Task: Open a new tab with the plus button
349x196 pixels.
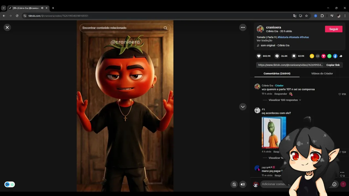Action: pyautogui.click(x=53, y=8)
